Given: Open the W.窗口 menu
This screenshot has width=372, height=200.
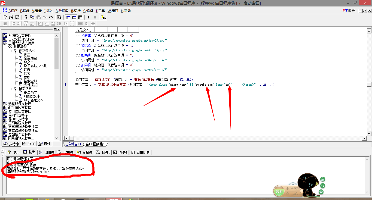Looking at the screenshot, I should [x=113, y=11].
